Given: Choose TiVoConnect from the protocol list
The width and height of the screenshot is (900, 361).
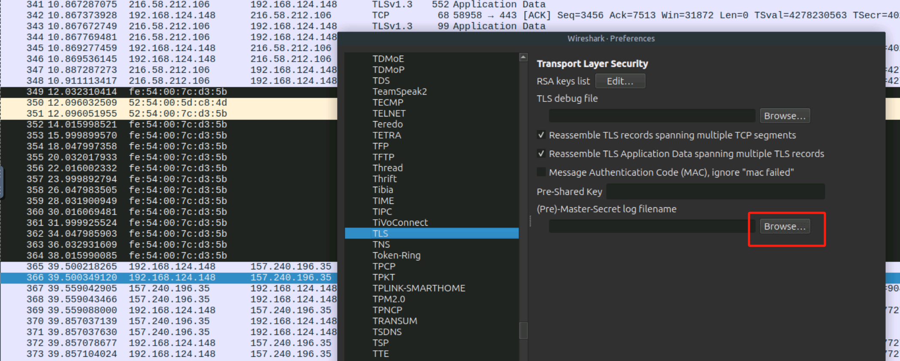Looking at the screenshot, I should click(x=432, y=222).
